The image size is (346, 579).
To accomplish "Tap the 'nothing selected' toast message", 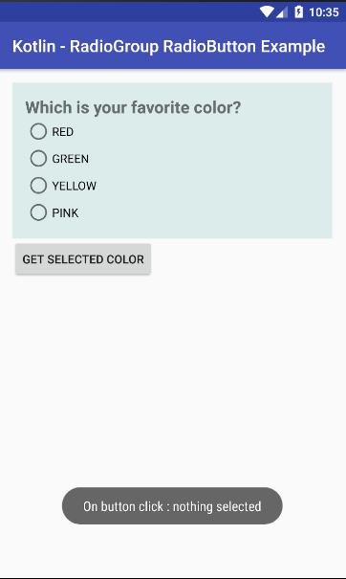I will pos(172,506).
